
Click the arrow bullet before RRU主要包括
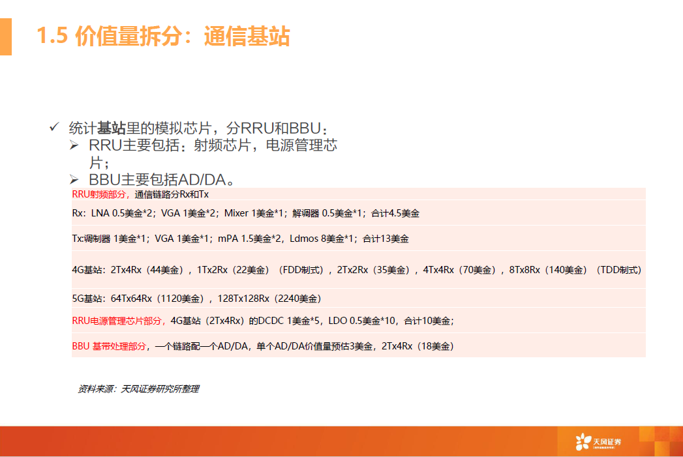(x=75, y=145)
